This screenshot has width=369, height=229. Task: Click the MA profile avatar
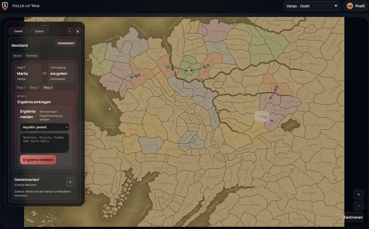click(350, 6)
